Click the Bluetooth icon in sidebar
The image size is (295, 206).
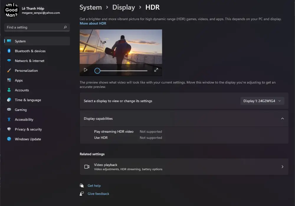click(x=9, y=51)
